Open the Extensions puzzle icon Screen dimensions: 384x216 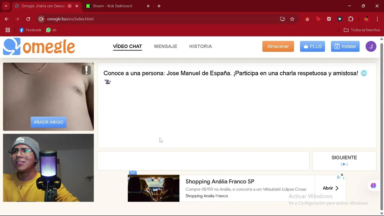click(351, 19)
